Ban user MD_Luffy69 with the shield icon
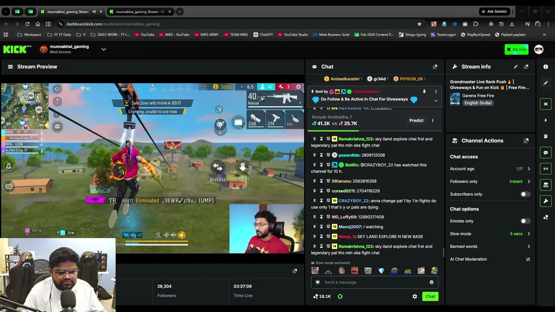Screen dimensions: 555x312 click(328, 217)
